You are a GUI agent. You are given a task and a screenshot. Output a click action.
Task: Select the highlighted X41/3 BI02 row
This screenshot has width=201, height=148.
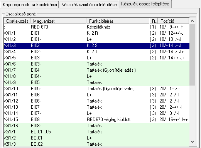point(96,45)
